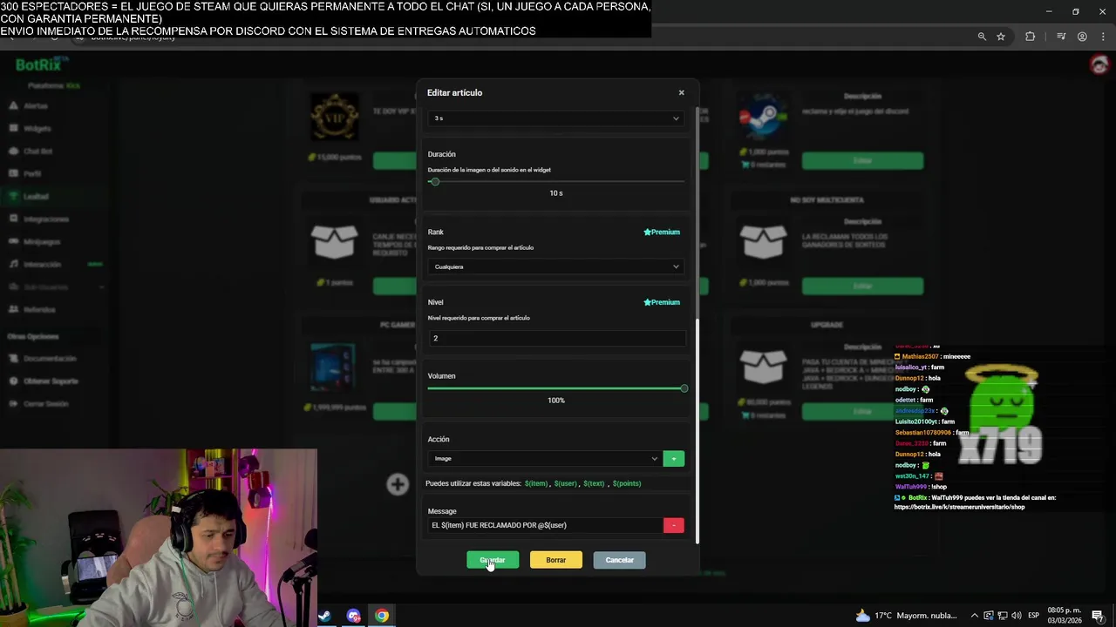Open Perfil in the BotRix sidebar
The height and width of the screenshot is (627, 1116).
32,174
